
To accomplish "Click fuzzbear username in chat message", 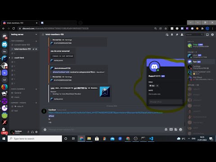I will pos(52,110).
